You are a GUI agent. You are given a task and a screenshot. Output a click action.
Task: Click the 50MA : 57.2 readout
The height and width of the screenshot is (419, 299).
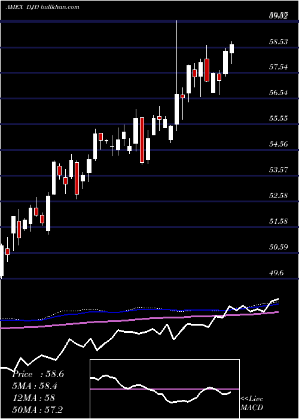pos(38,409)
